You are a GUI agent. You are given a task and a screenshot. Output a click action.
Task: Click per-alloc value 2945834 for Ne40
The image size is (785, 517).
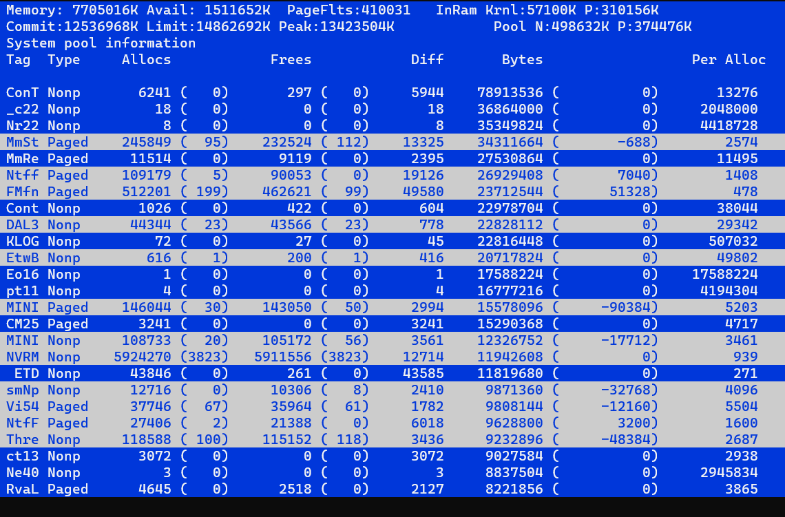729,472
